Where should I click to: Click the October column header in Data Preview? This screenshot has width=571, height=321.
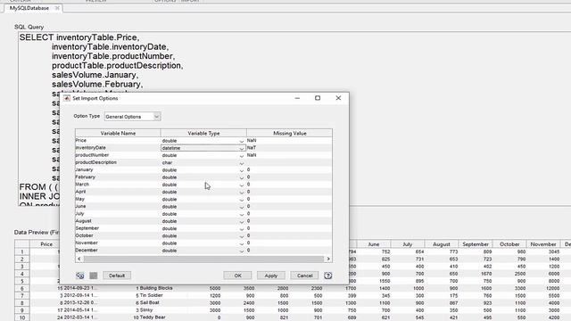[x=509, y=244]
